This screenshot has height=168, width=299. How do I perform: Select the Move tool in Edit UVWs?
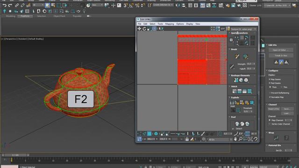point(139,29)
